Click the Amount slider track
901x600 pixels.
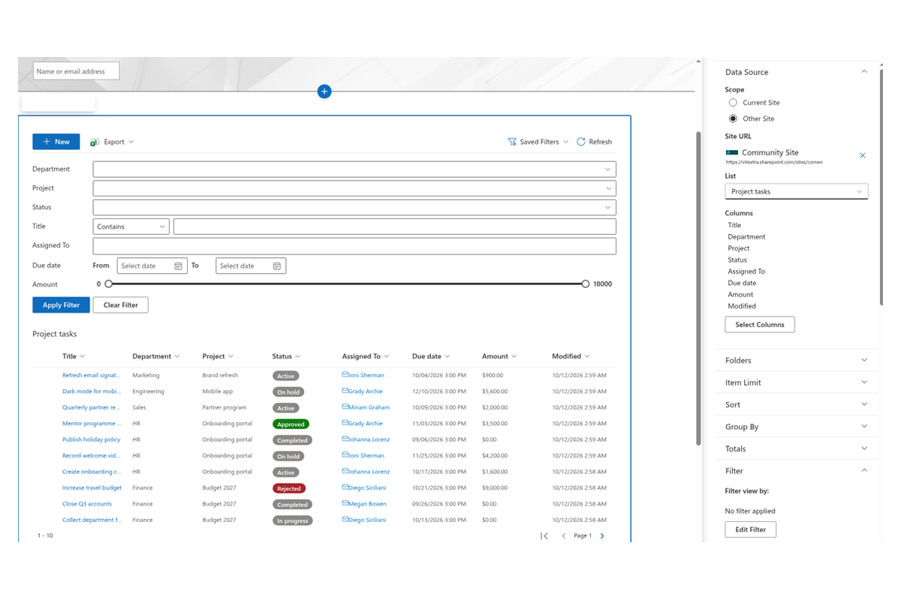pos(347,284)
